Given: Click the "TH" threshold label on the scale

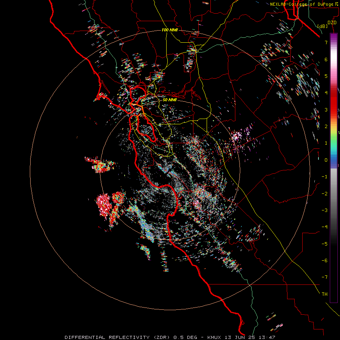Looking at the screenshot, I should (x=325, y=294).
